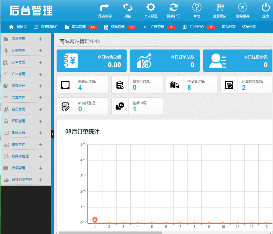
Task: Click the 查看网店 shopping cart icon
Action: point(220,8)
